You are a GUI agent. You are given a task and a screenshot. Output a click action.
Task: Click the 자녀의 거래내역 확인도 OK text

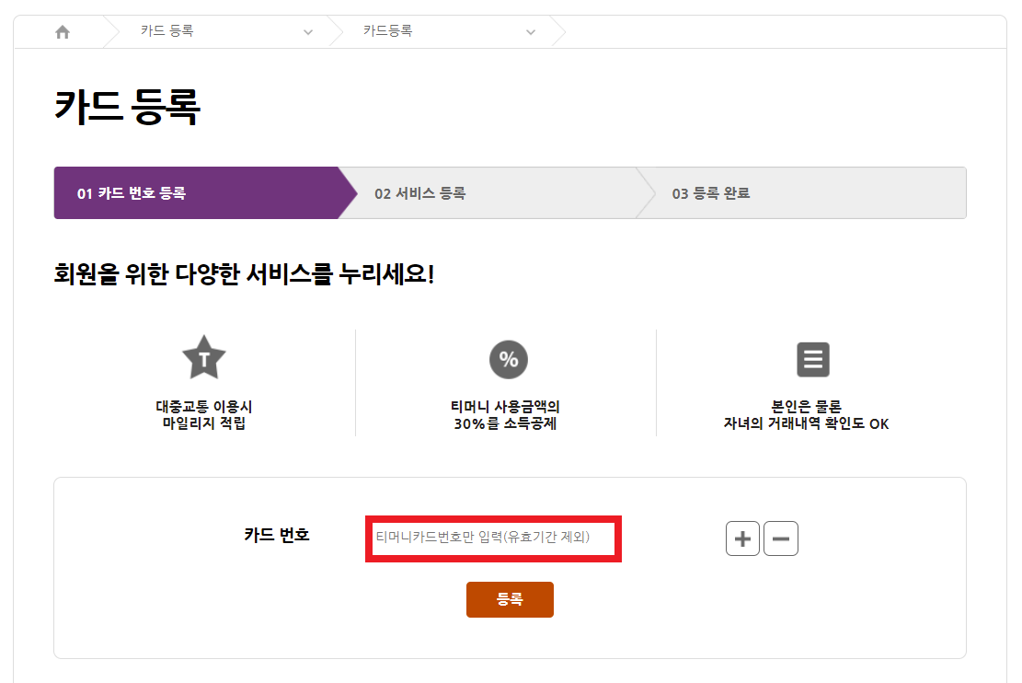[x=806, y=423]
